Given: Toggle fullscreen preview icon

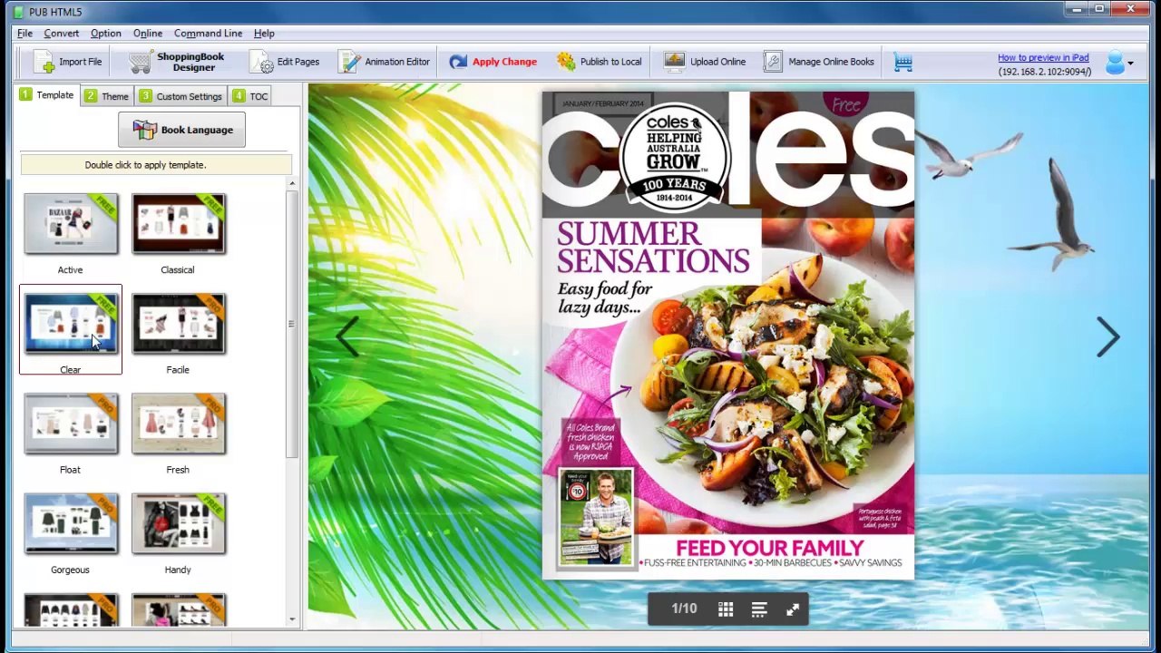Looking at the screenshot, I should coord(793,610).
